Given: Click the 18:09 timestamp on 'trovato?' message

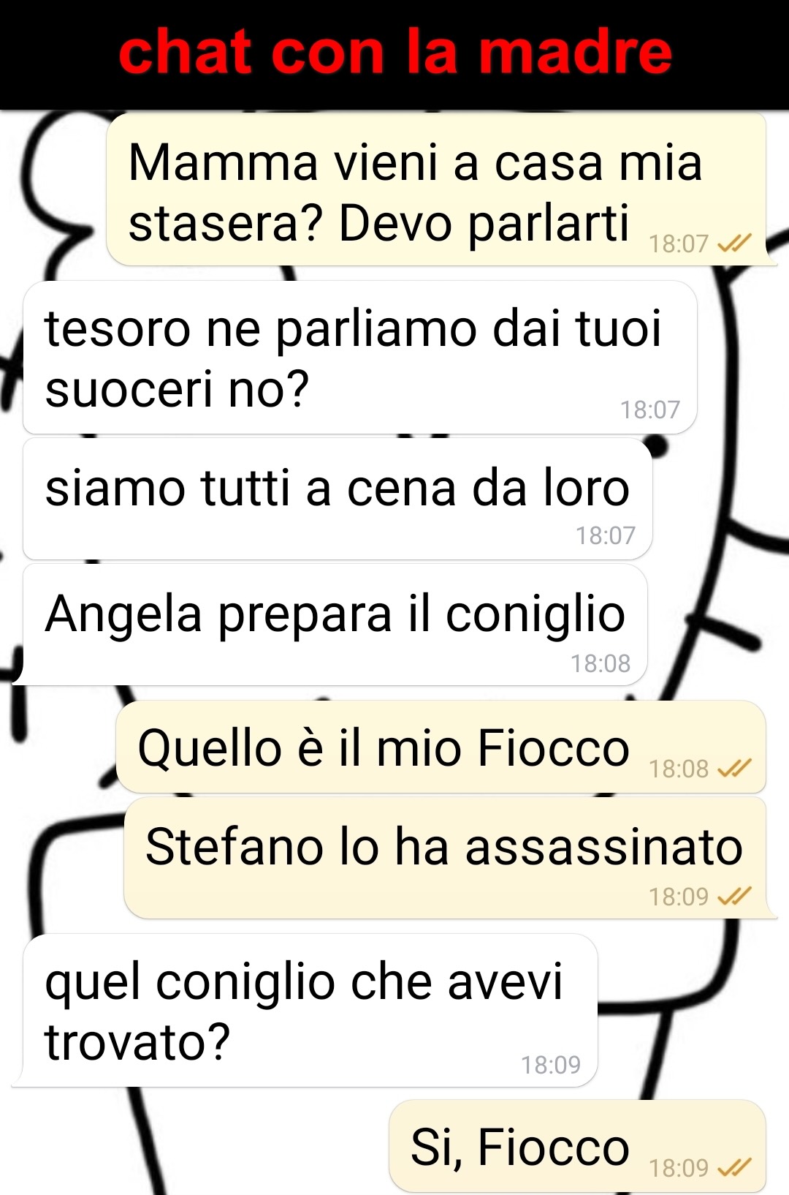Looking at the screenshot, I should pos(551,1065).
